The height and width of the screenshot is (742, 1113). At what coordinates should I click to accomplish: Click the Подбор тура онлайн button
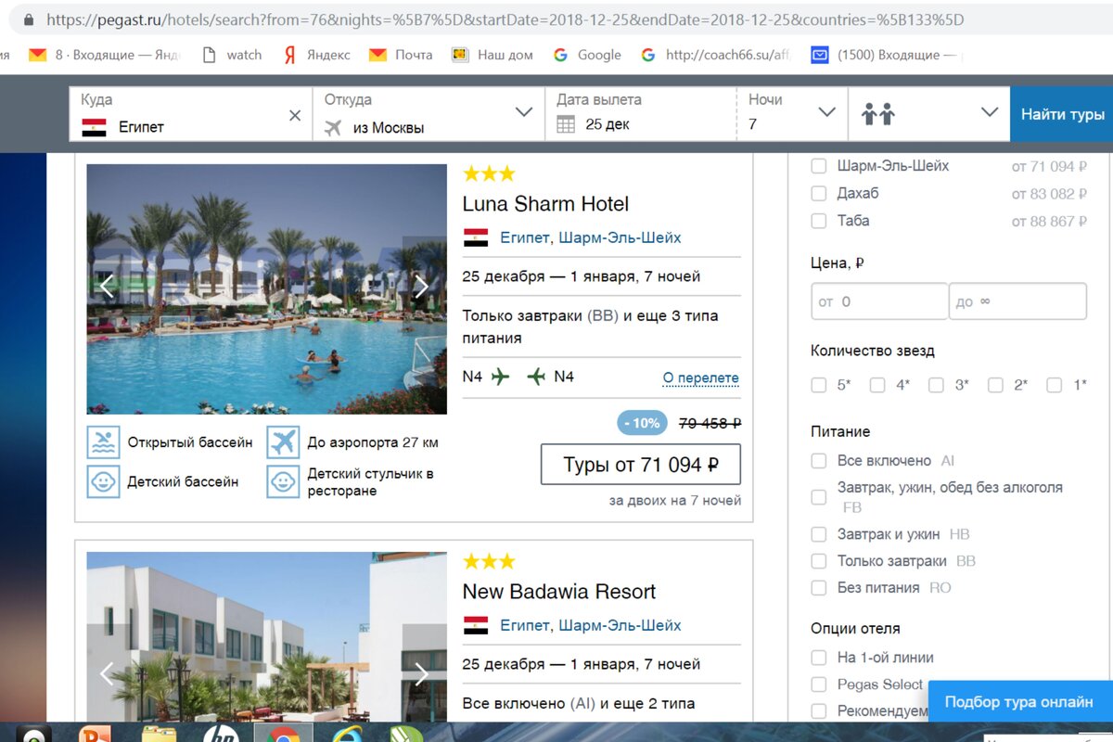coord(1019,702)
